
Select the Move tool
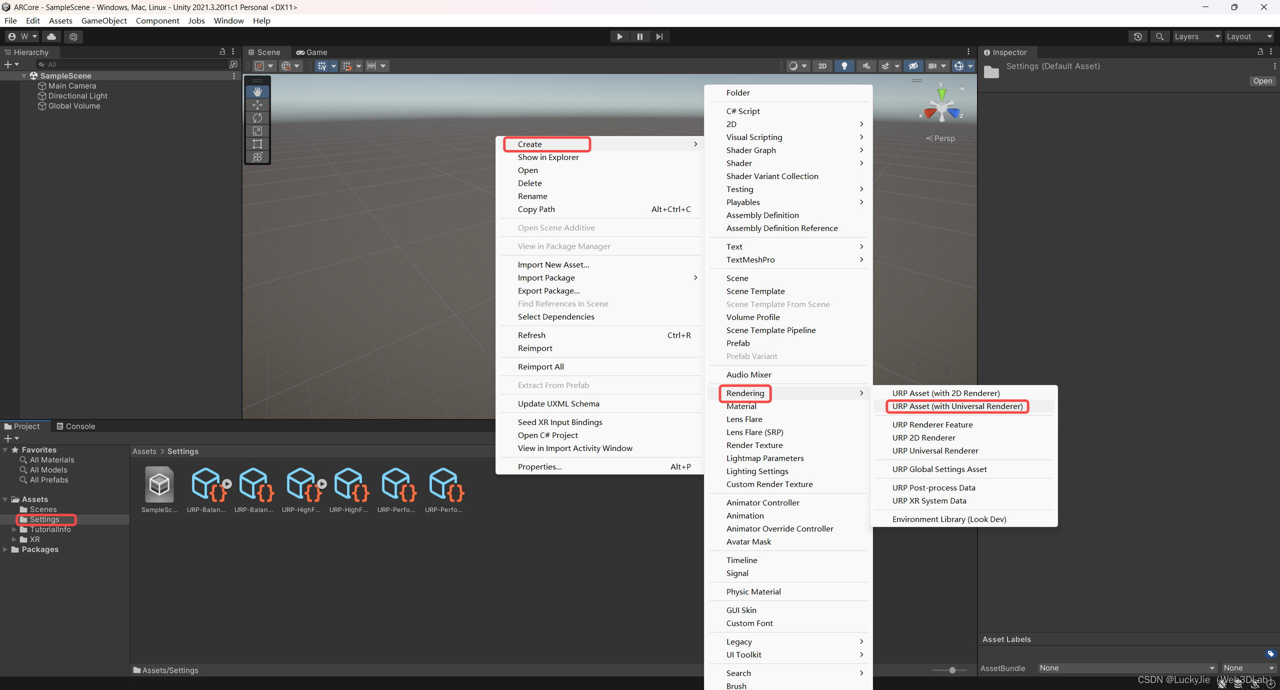pyautogui.click(x=257, y=104)
